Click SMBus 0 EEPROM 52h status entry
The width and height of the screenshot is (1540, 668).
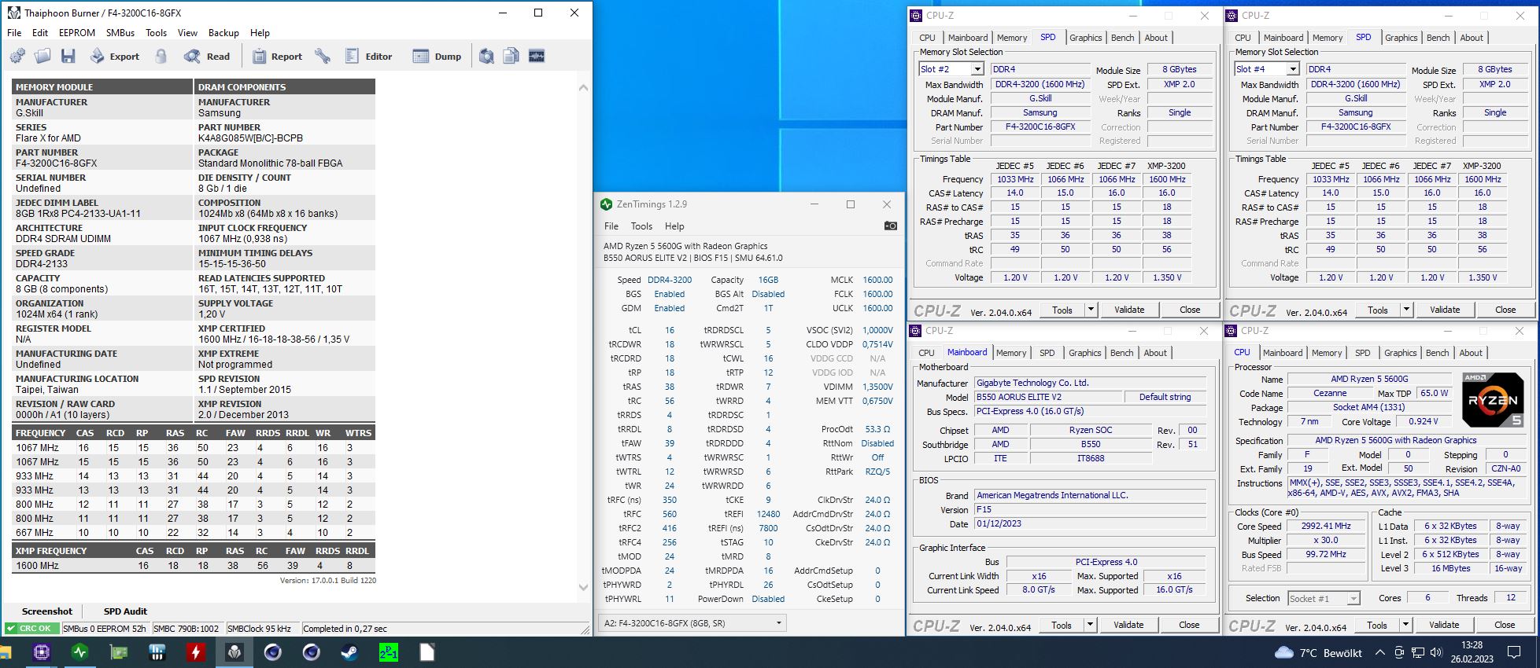[104, 628]
